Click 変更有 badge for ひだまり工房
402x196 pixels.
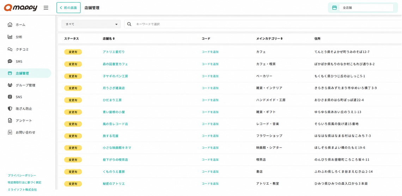pyautogui.click(x=73, y=100)
